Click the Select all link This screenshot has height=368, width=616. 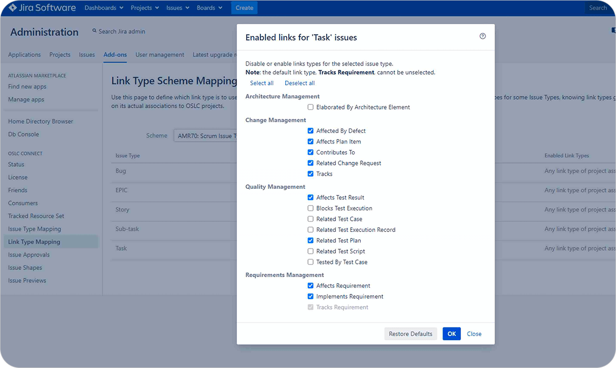pyautogui.click(x=262, y=83)
